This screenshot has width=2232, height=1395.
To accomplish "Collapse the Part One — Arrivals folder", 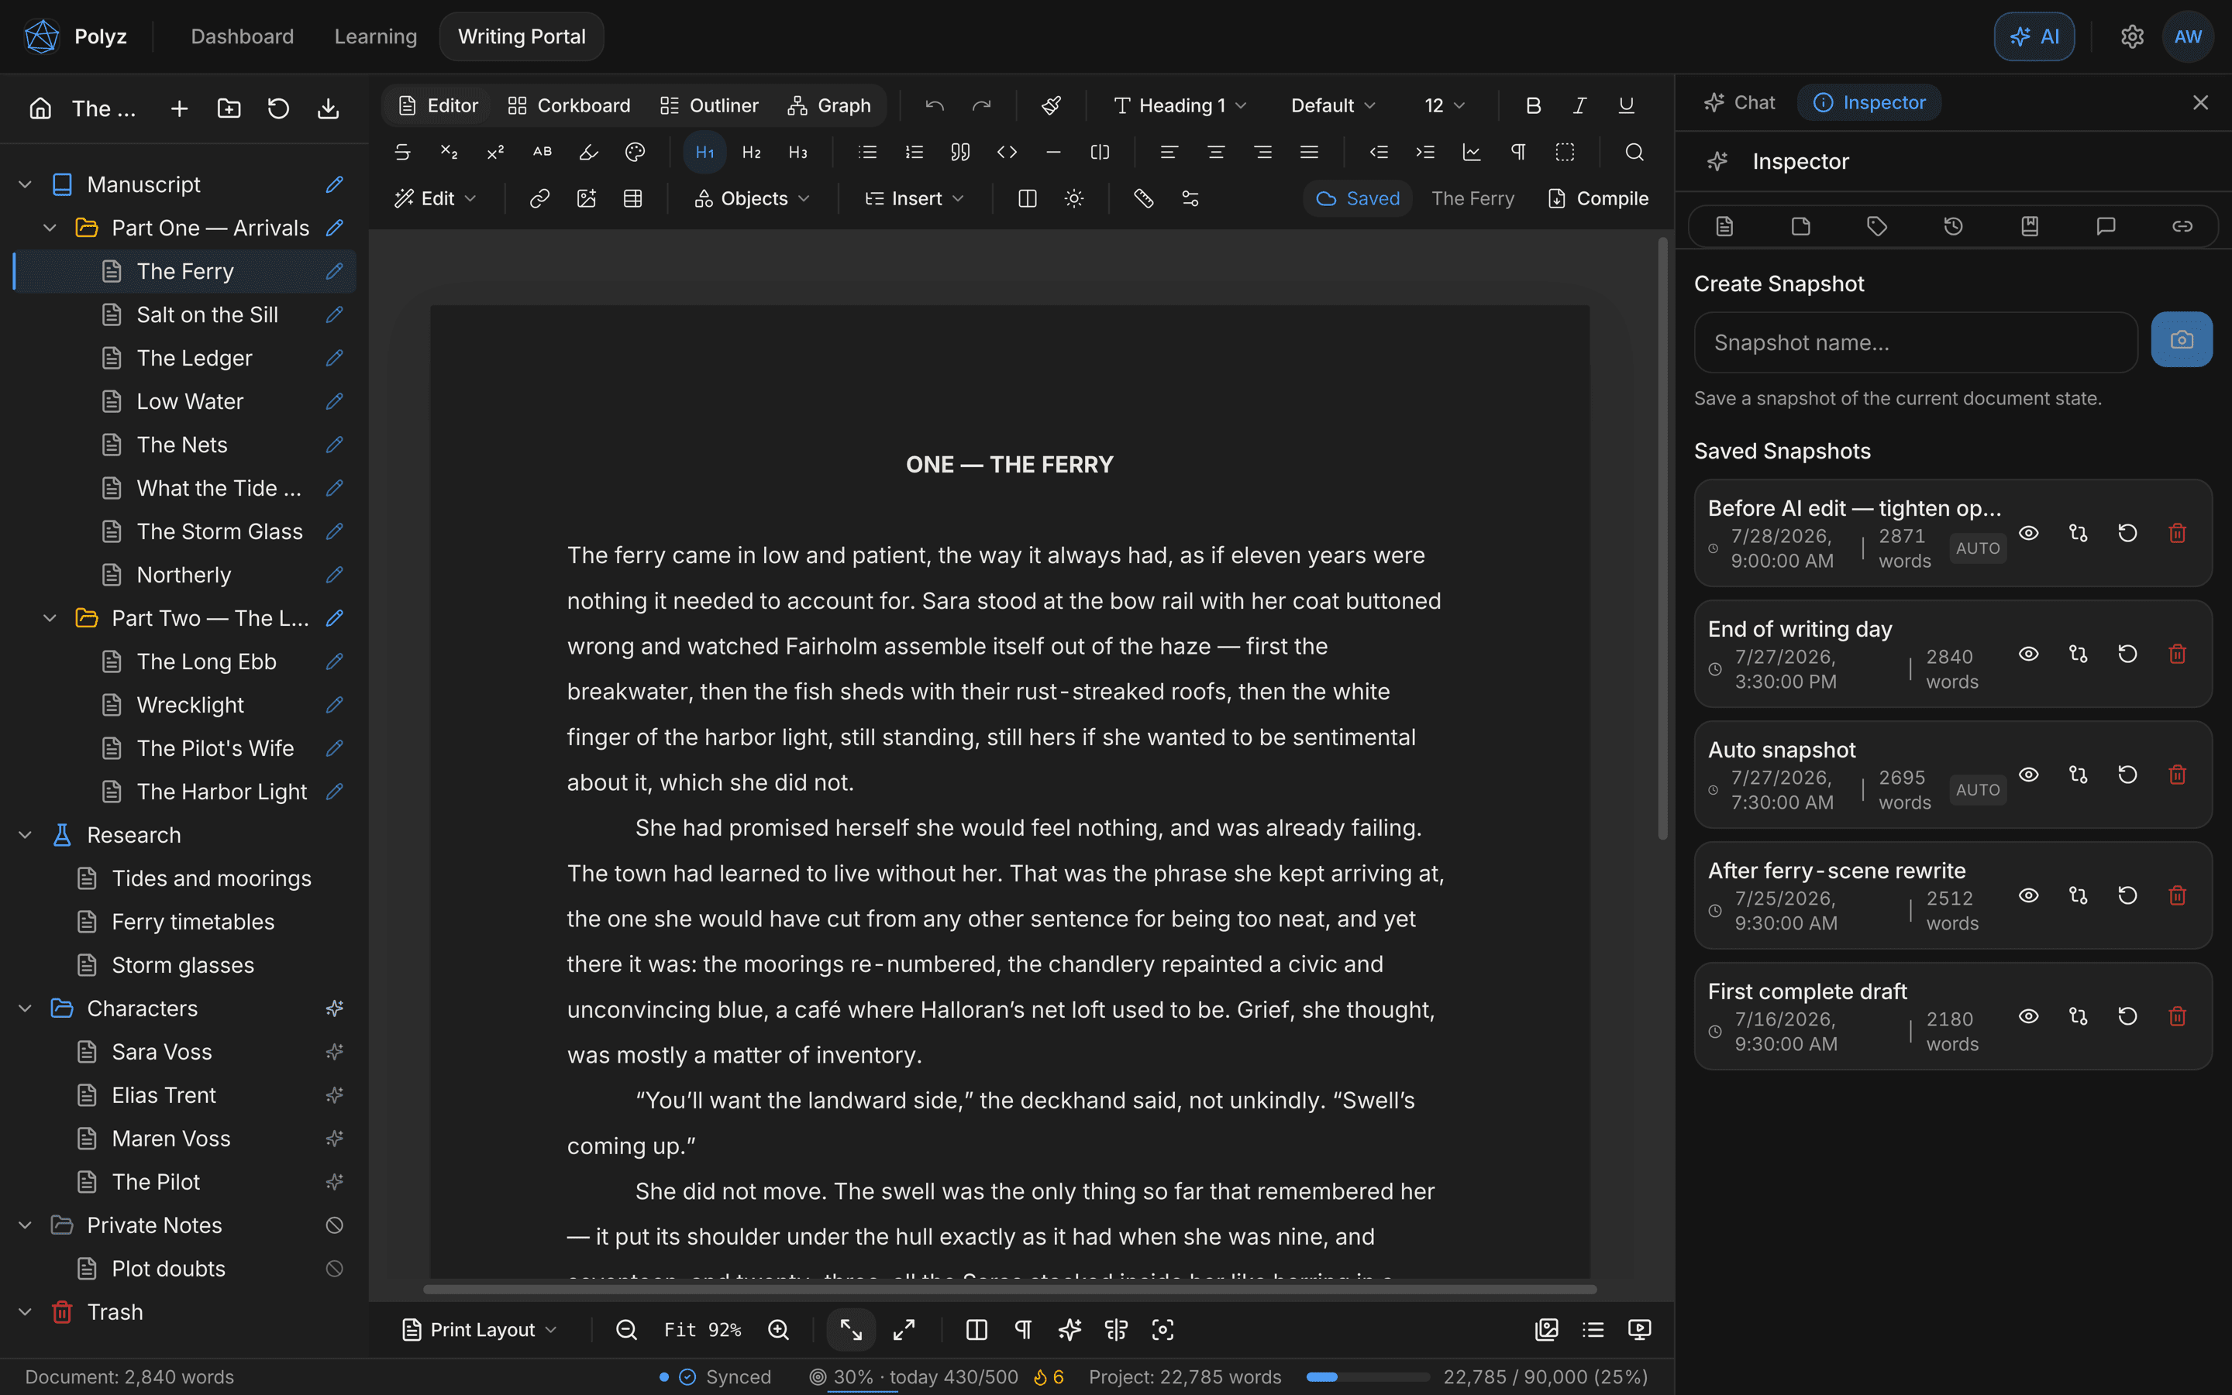I will pos(50,228).
